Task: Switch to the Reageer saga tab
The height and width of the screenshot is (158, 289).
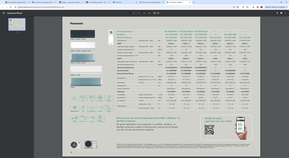Action: pyautogui.click(x=71, y=3)
